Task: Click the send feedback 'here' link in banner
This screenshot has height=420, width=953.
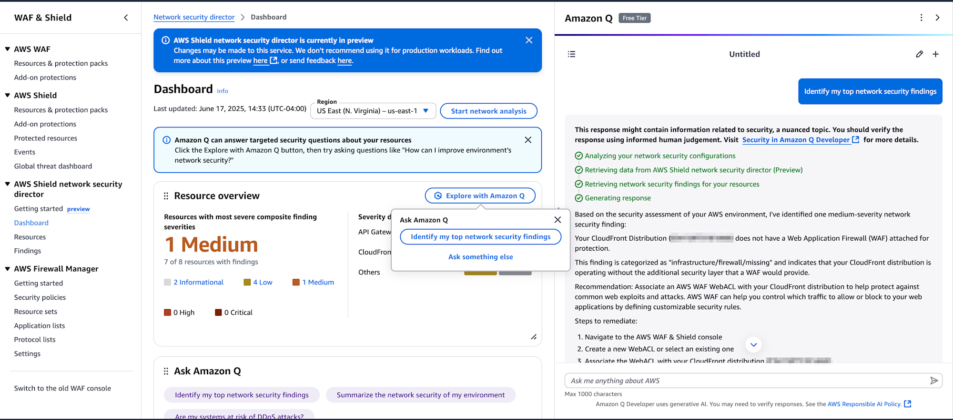Action: [x=345, y=60]
